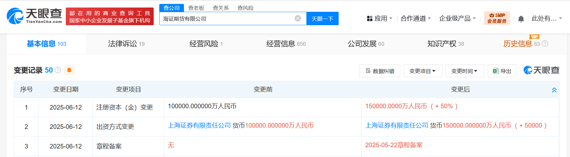Expand the 企业级产品 menu
Image resolution: width=570 pixels, height=157 pixels.
pos(457,18)
